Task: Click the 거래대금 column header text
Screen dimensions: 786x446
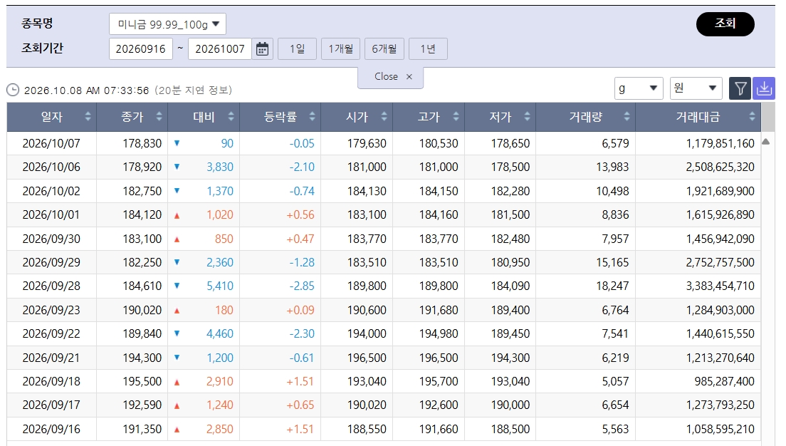Action: (698, 117)
